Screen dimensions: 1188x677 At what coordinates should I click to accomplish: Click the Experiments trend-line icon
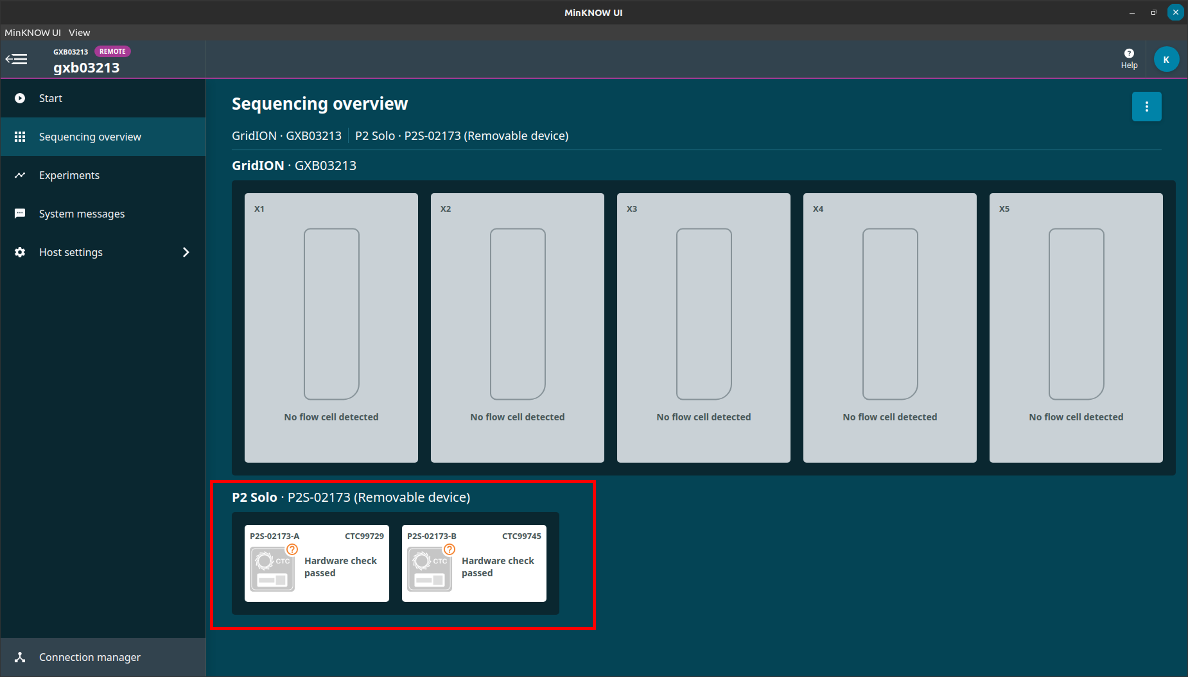coord(19,175)
